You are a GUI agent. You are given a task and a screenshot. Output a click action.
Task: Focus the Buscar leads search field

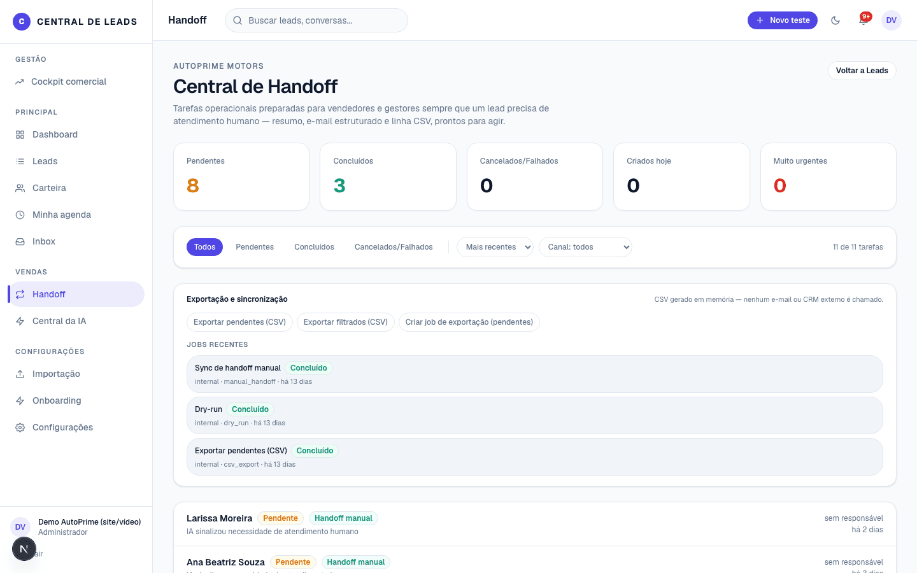coord(316,20)
